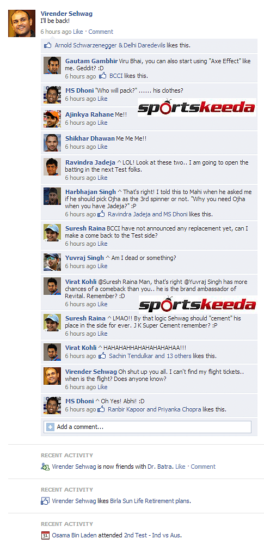
Task: Click the thumbs-up icon beside Birla Sun Life
Action: coord(45,501)
